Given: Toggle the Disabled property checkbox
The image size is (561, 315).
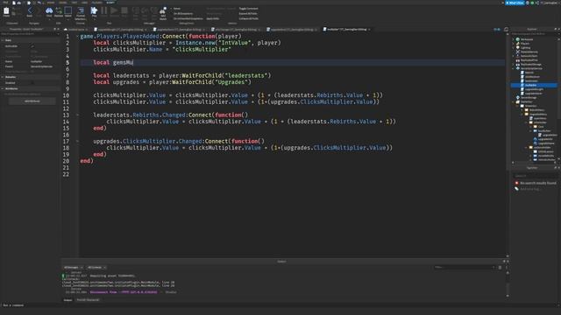Looking at the screenshot, I should point(32,82).
